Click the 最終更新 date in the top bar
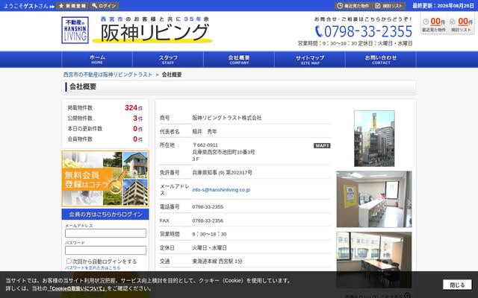 click(443, 6)
